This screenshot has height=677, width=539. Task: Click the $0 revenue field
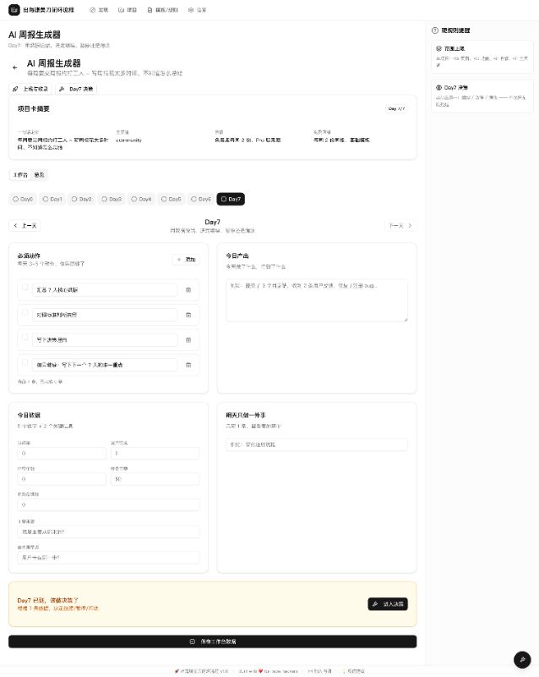pyautogui.click(x=155, y=479)
